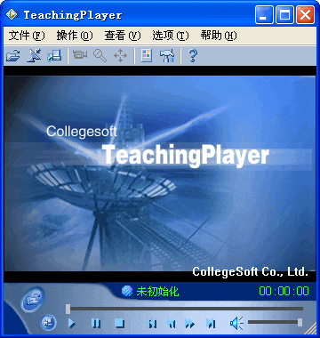Open the 操作(O) menu
This screenshot has height=338, width=320.
pos(75,36)
